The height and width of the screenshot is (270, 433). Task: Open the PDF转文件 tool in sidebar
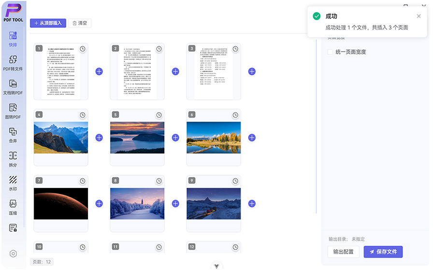13,63
